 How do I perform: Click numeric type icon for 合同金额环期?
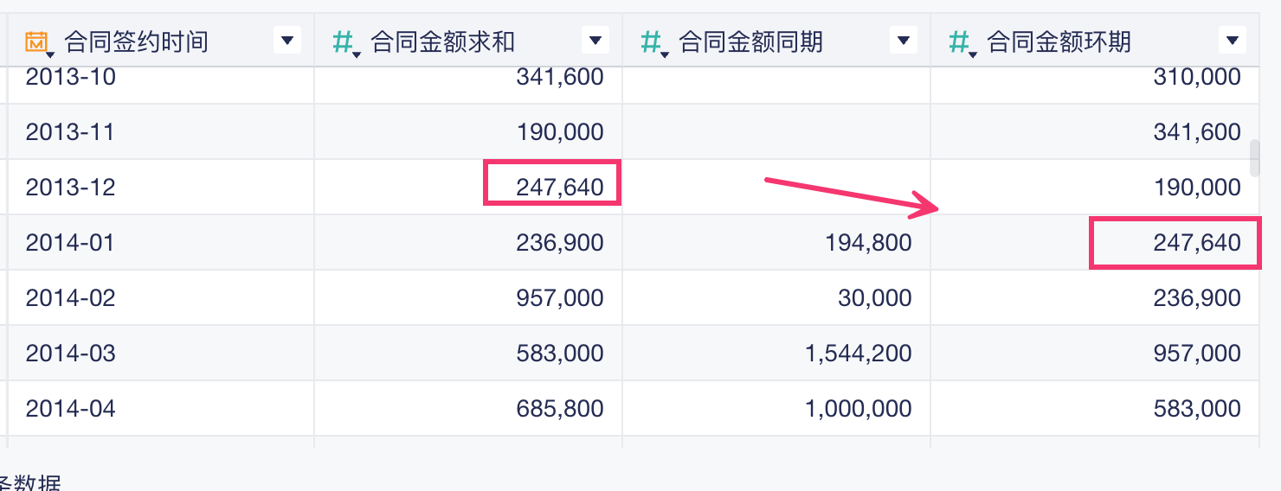(x=960, y=41)
